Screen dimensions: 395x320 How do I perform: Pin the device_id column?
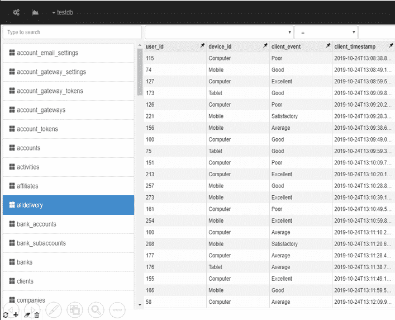pos(265,46)
